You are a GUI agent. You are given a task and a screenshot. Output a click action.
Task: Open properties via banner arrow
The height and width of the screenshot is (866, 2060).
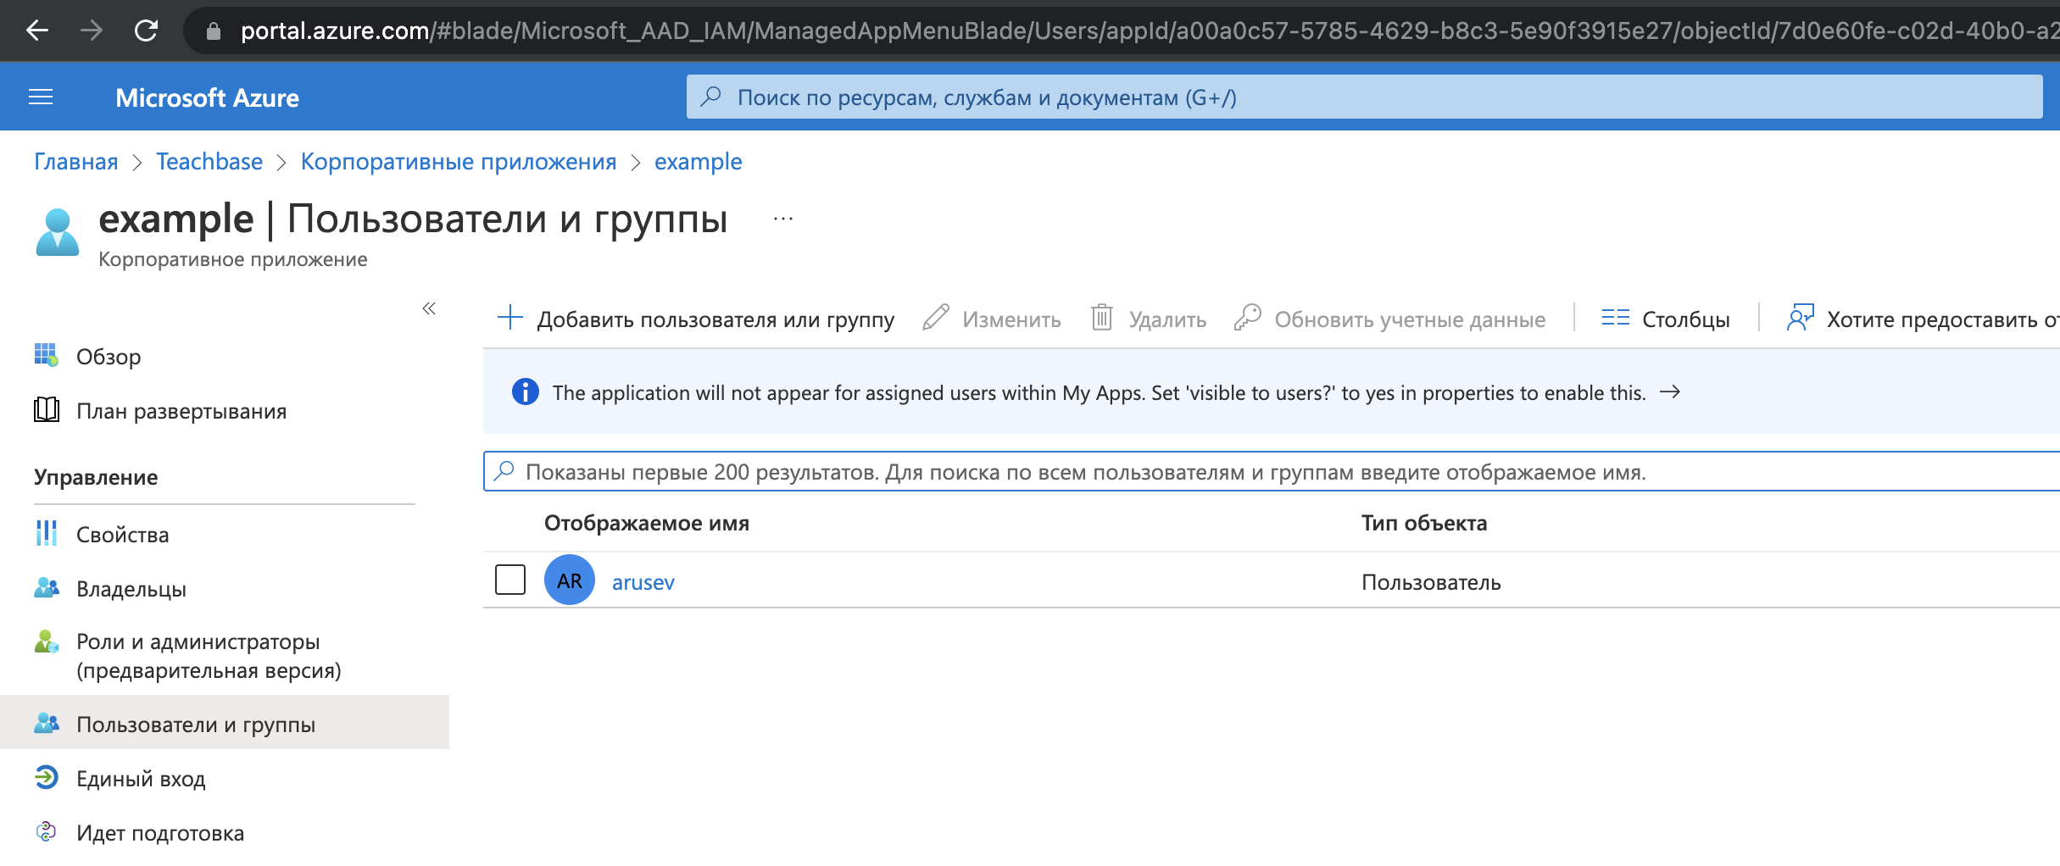(x=1670, y=391)
